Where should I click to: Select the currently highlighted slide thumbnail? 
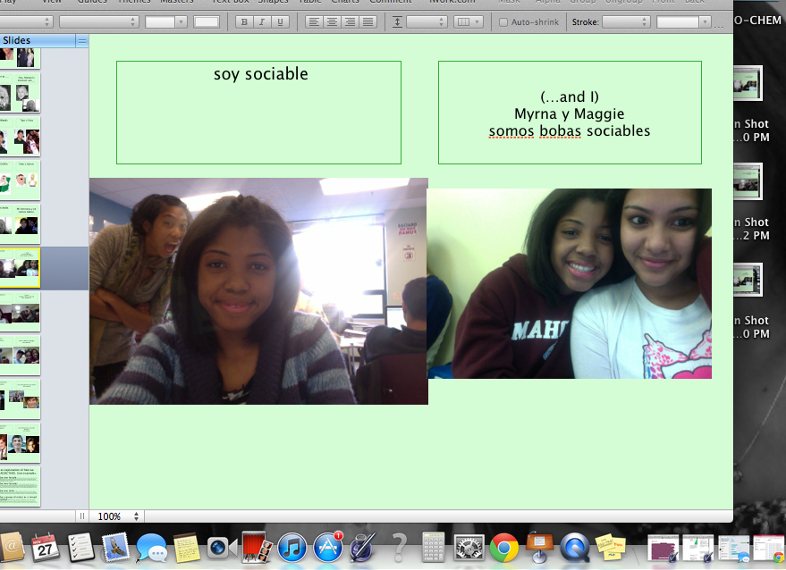20,267
